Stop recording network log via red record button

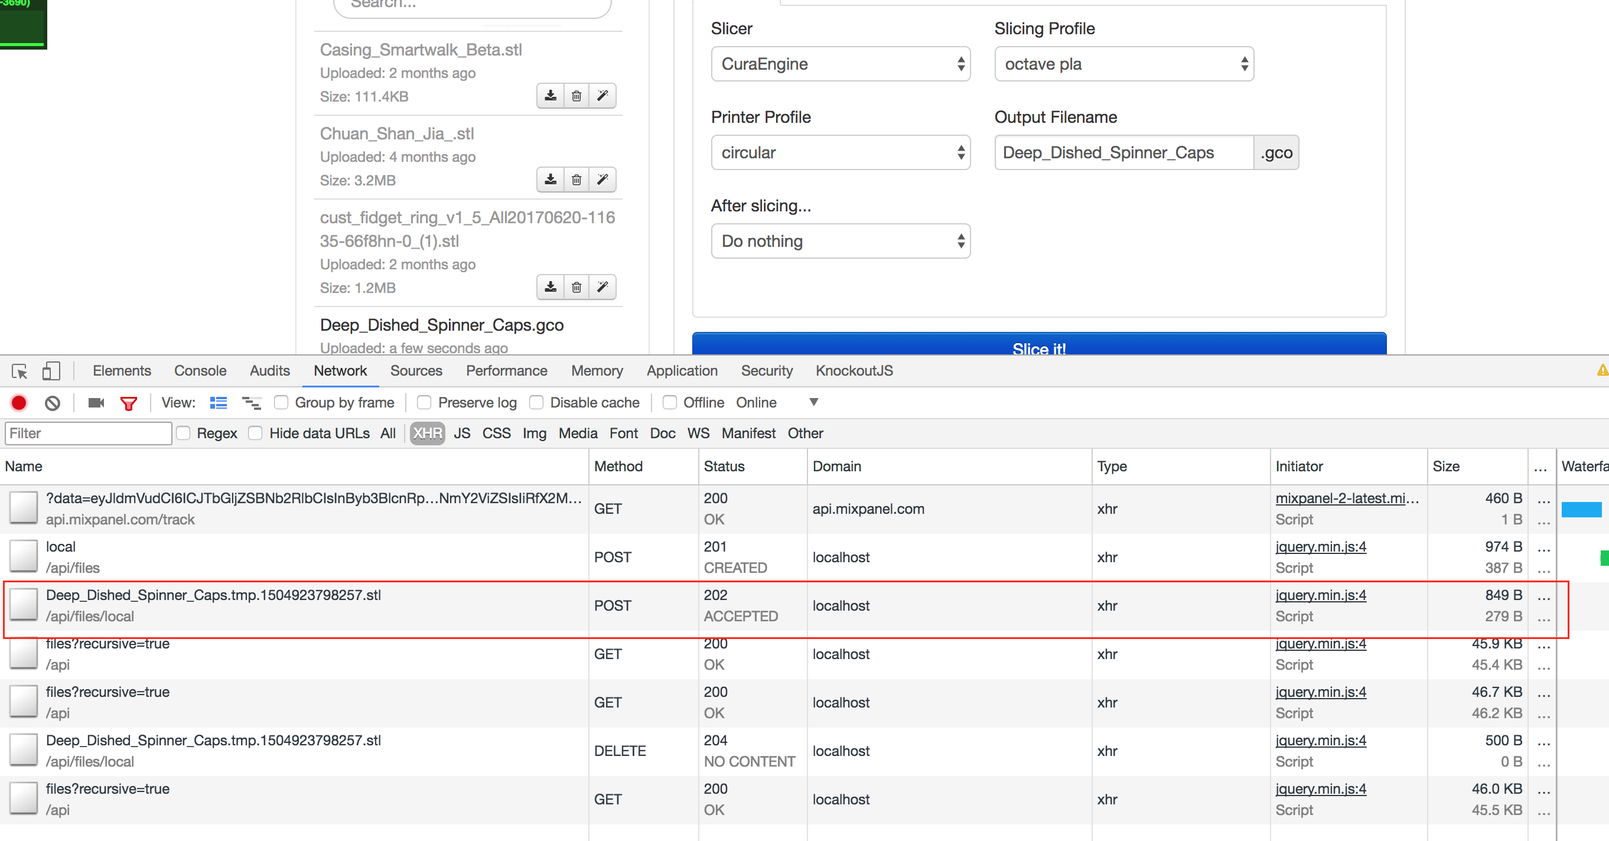point(18,403)
